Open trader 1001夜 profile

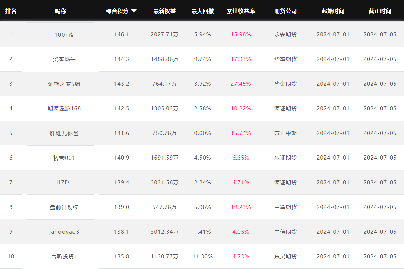coord(64,34)
